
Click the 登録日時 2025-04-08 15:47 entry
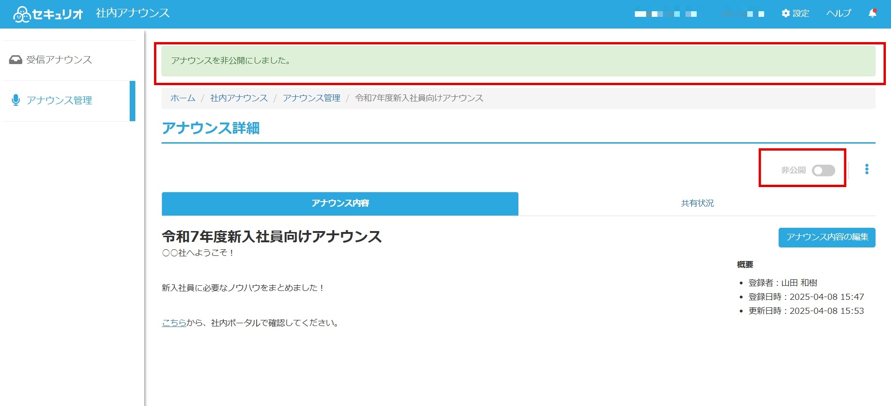[x=806, y=297]
